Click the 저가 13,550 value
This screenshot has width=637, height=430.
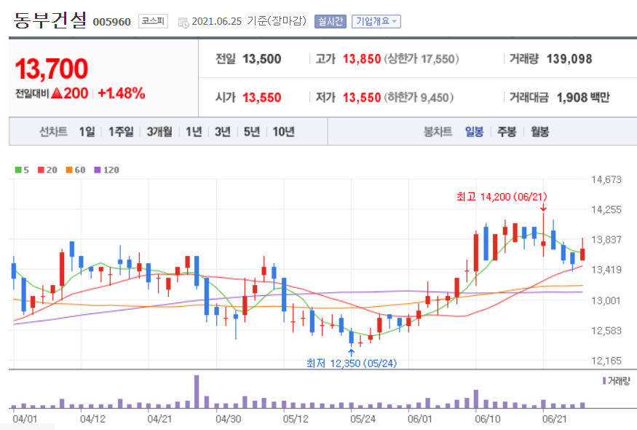pos(362,98)
